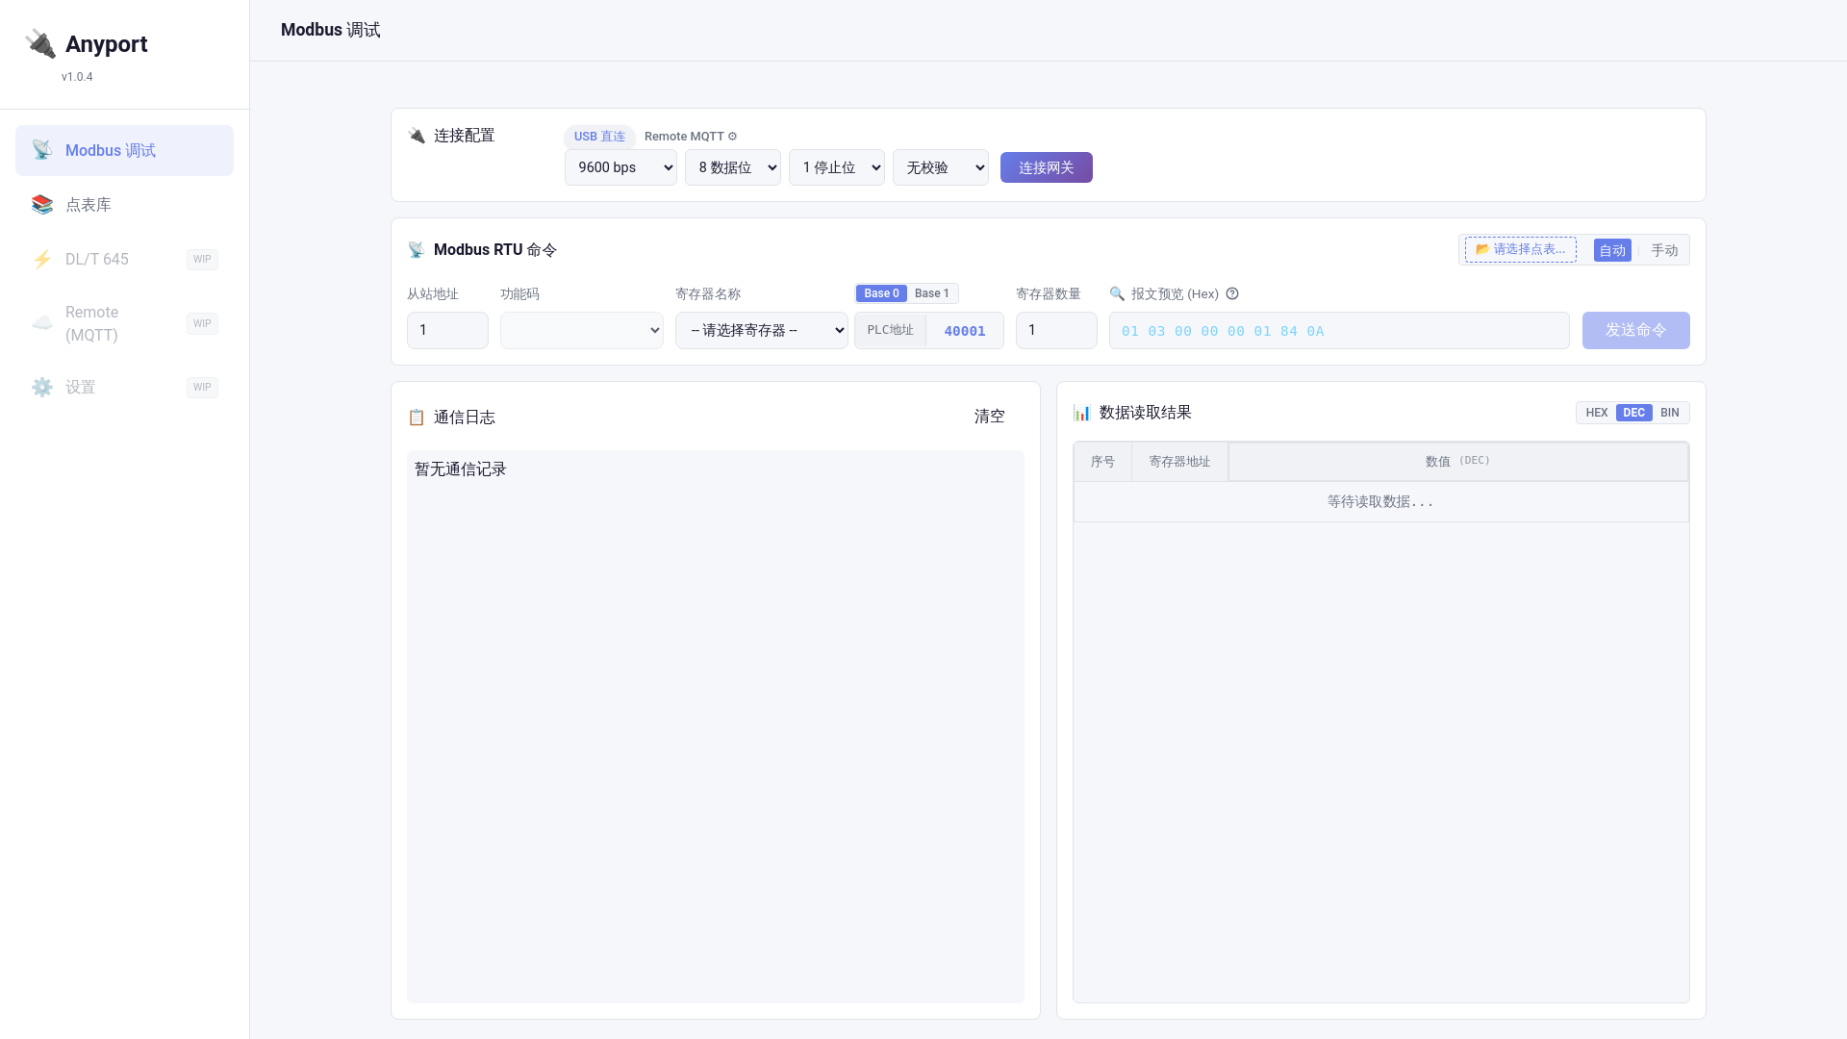Viewport: 1847px width, 1039px height.
Task: Click the PLC地址 label
Action: pyautogui.click(x=891, y=331)
